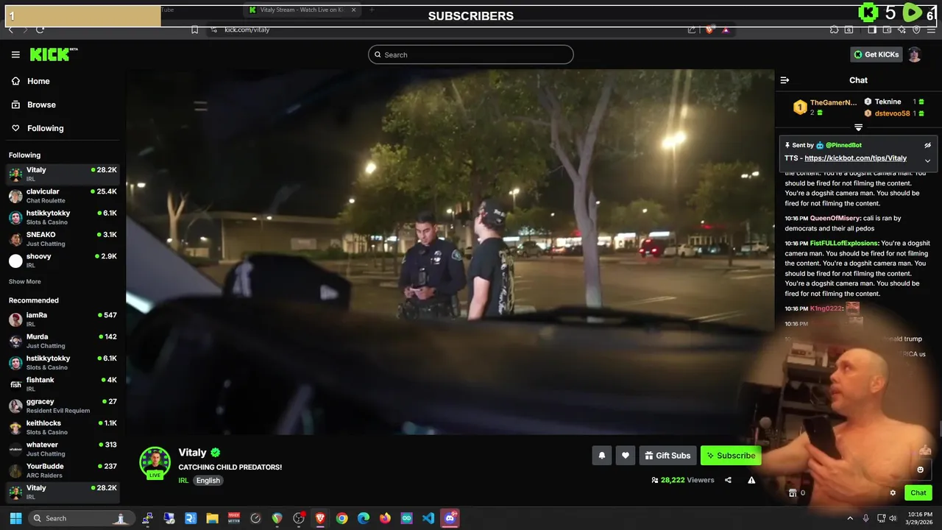Open File Explorer from the taskbar

pyautogui.click(x=212, y=518)
